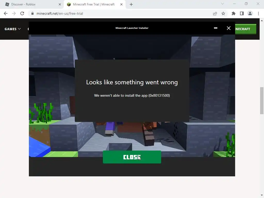Screen dimensions: 264x198
Task: Click the green Minecraft button in site header
Action: 246,29
